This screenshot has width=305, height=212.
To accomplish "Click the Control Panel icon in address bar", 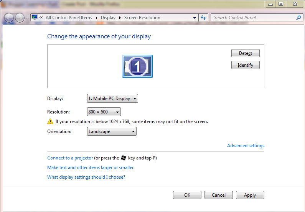I will click(x=35, y=18).
